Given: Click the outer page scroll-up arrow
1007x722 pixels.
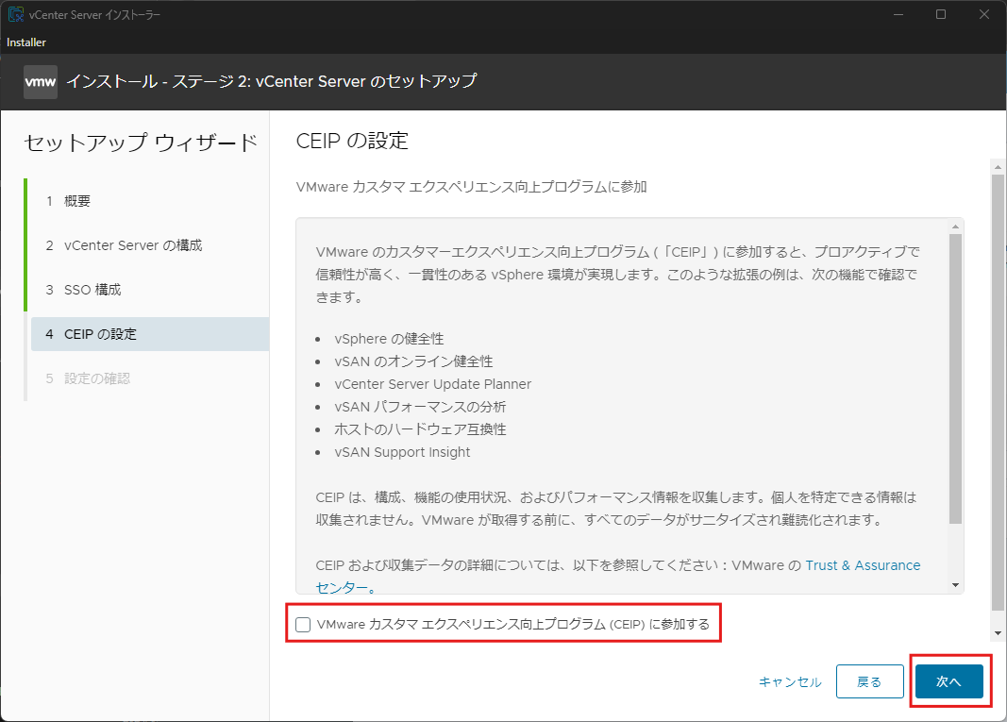Looking at the screenshot, I should (998, 167).
